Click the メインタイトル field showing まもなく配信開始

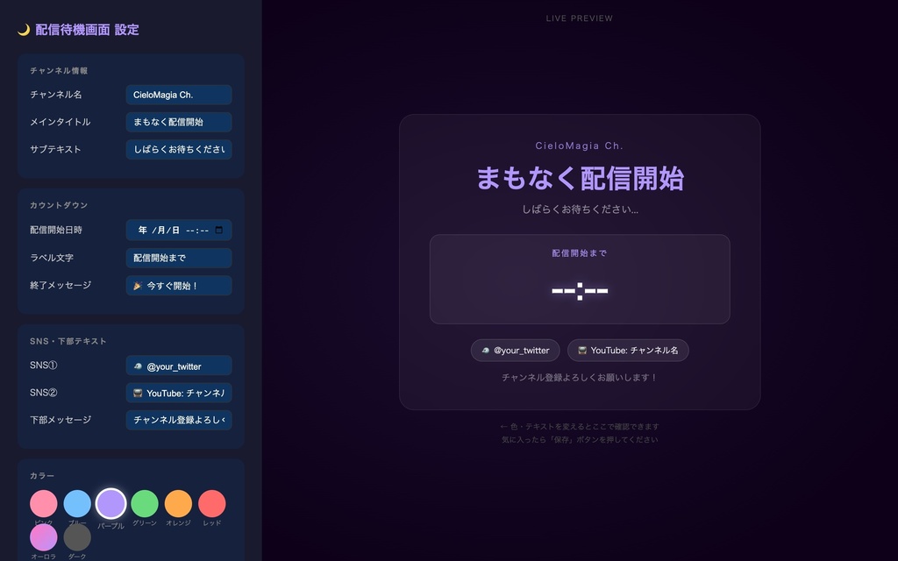[x=179, y=122]
